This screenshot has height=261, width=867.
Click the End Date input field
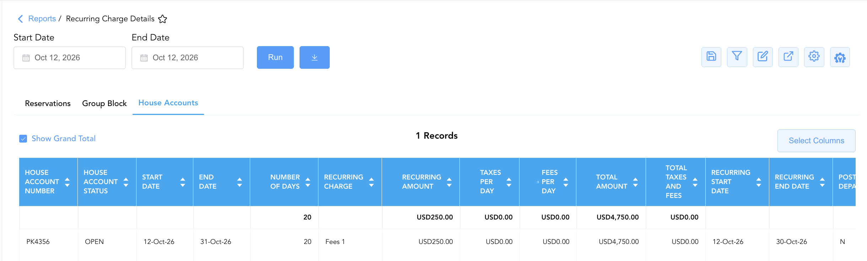pyautogui.click(x=188, y=58)
